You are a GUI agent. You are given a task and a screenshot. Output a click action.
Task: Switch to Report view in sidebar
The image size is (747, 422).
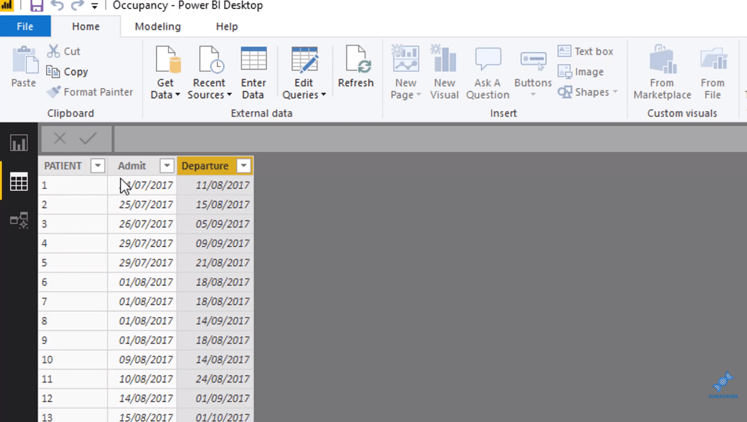point(19,143)
